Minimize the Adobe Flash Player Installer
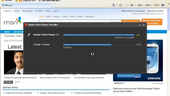 140,25
